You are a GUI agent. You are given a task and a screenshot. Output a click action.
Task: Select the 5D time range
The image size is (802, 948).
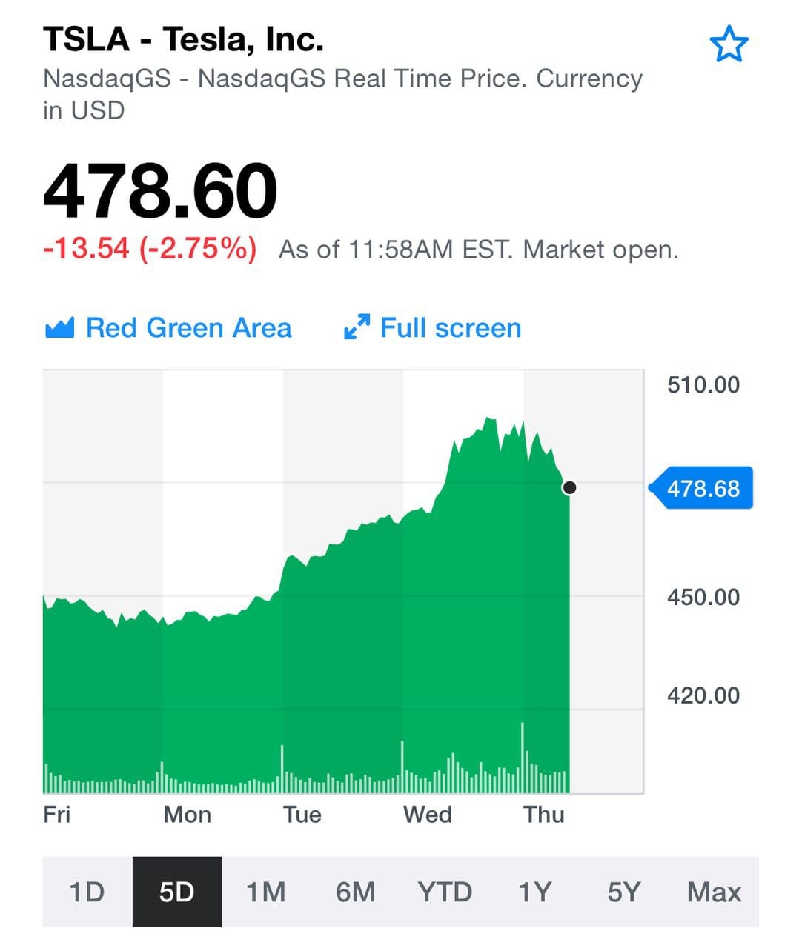[x=176, y=892]
